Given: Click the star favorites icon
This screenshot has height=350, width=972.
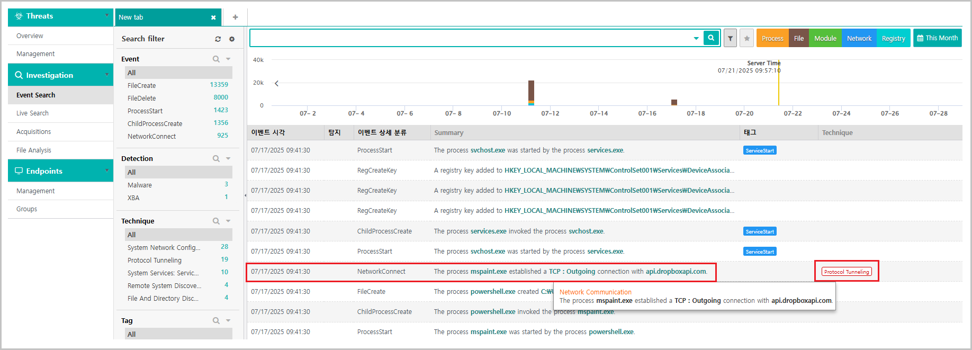Looking at the screenshot, I should point(746,38).
